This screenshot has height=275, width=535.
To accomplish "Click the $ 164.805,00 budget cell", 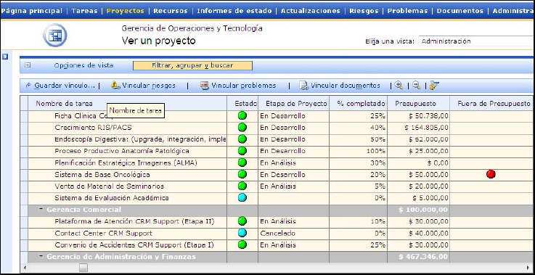I will click(x=418, y=128).
